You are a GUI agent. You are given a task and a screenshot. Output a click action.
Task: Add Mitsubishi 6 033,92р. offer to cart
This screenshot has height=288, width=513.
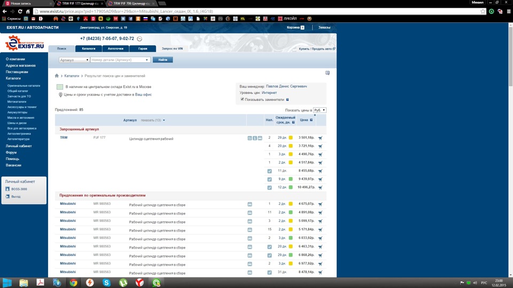[x=320, y=238]
